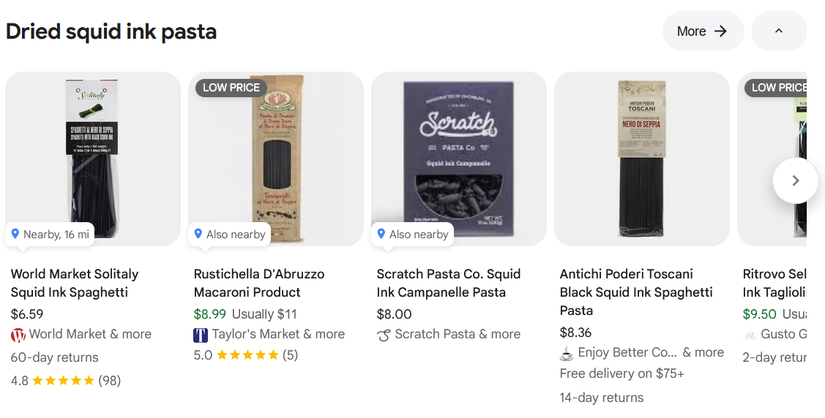
Task: Click the LOW PRICE badge on Rustichella pasta
Action: (231, 88)
